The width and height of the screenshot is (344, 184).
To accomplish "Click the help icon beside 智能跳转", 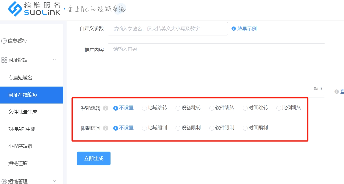I will (106, 108).
